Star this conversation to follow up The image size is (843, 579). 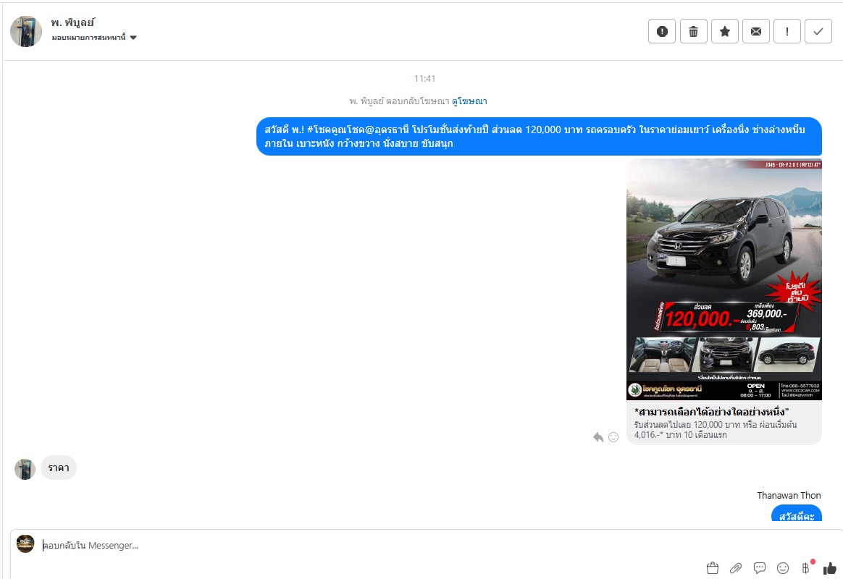click(x=725, y=31)
